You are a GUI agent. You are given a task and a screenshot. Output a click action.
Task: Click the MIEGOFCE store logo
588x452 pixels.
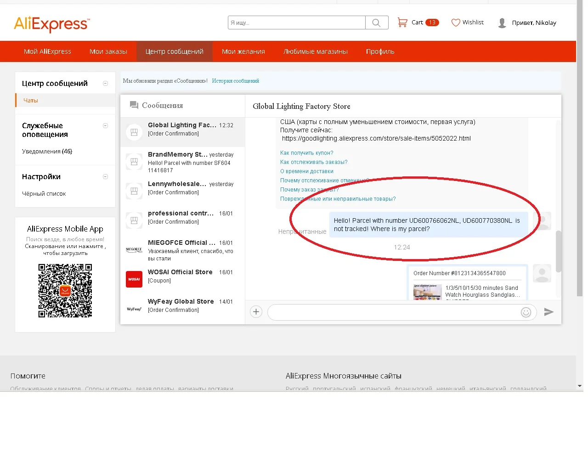134,250
